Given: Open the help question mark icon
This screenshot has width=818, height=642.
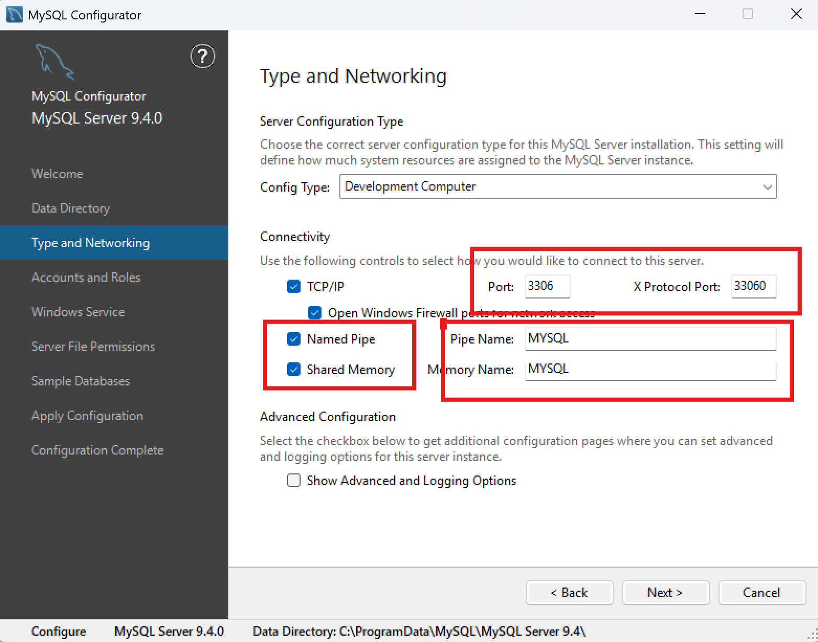Looking at the screenshot, I should point(203,57).
